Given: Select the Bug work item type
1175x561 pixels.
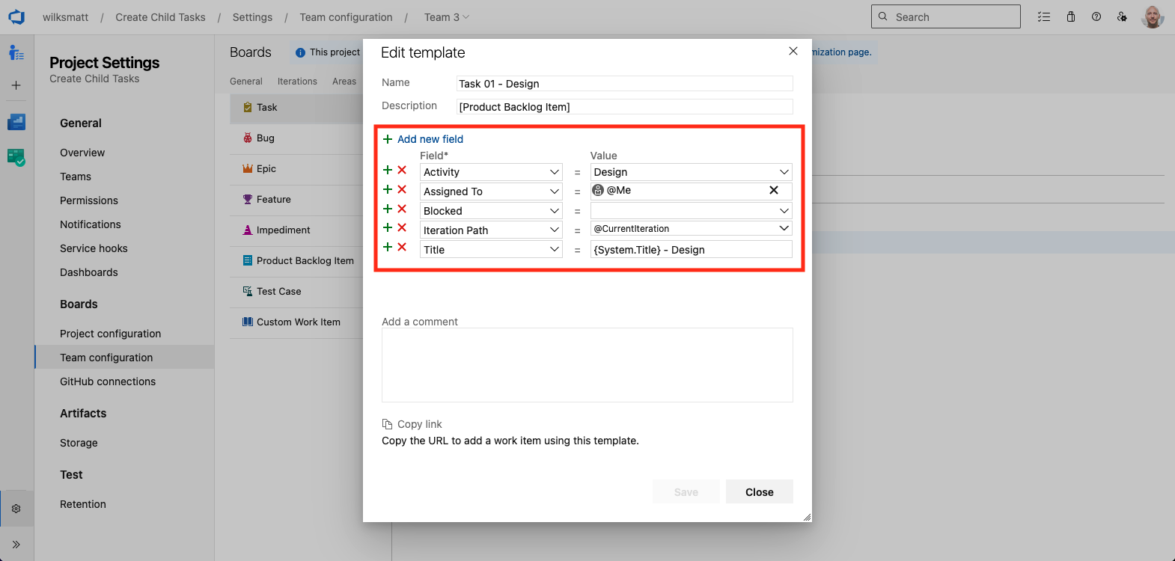Looking at the screenshot, I should pos(296,138).
